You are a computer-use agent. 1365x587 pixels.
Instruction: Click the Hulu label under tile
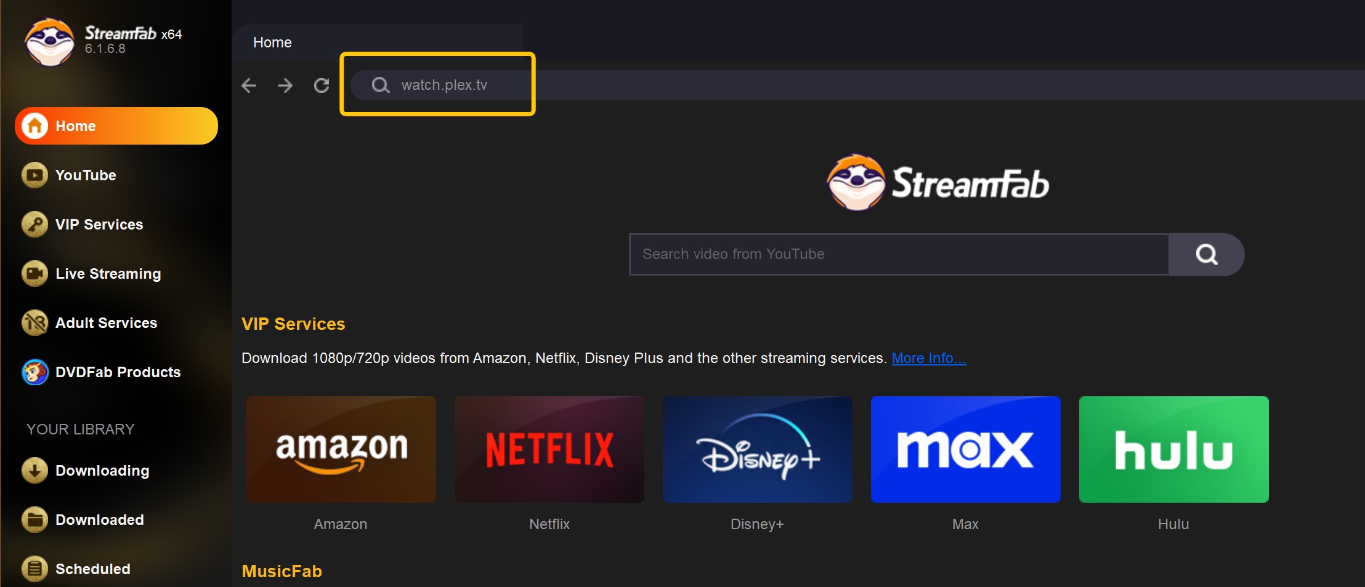1173,524
